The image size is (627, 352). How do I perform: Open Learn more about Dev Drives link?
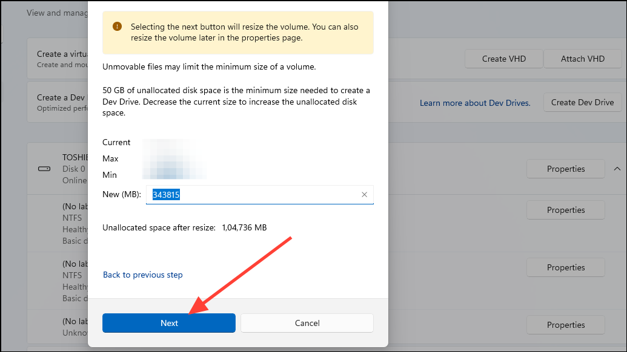tap(475, 102)
